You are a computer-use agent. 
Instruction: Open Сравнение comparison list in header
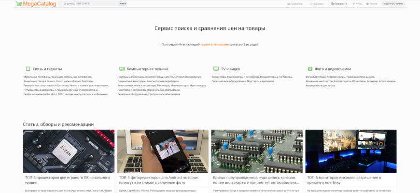[x=295, y=4]
